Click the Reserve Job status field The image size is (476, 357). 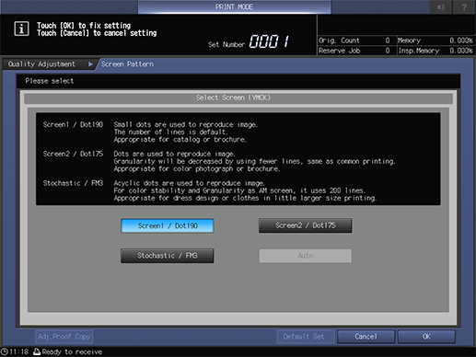click(354, 51)
